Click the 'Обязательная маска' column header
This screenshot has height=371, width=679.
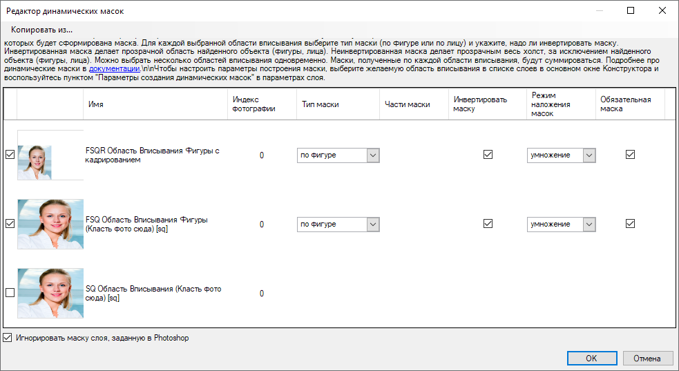point(630,104)
